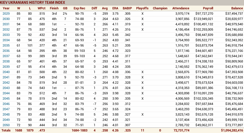
Task: Open the 2050 season link
Action: click(6, 125)
